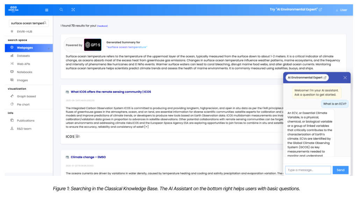This screenshot has height=201, width=358.
Task: Click the search icon inside sidebar search box
Action: point(45,23)
